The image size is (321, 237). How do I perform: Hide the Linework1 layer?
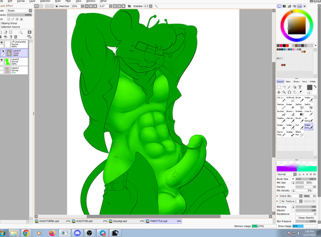2,43
